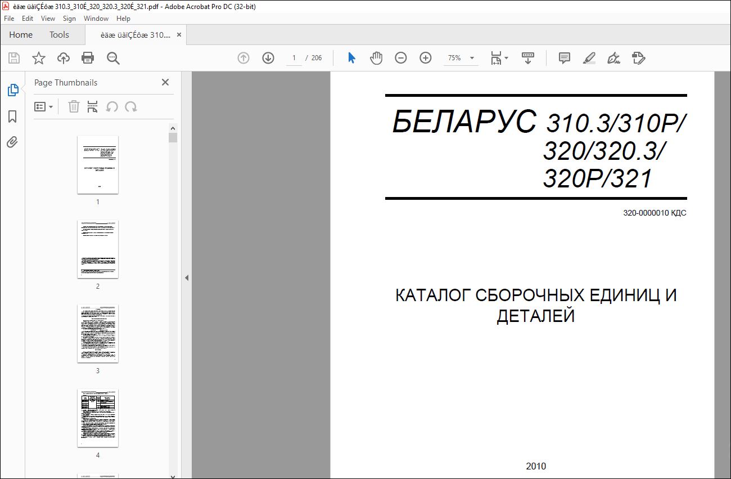Go to the next page using the down arrow
The height and width of the screenshot is (479, 731).
tap(268, 58)
